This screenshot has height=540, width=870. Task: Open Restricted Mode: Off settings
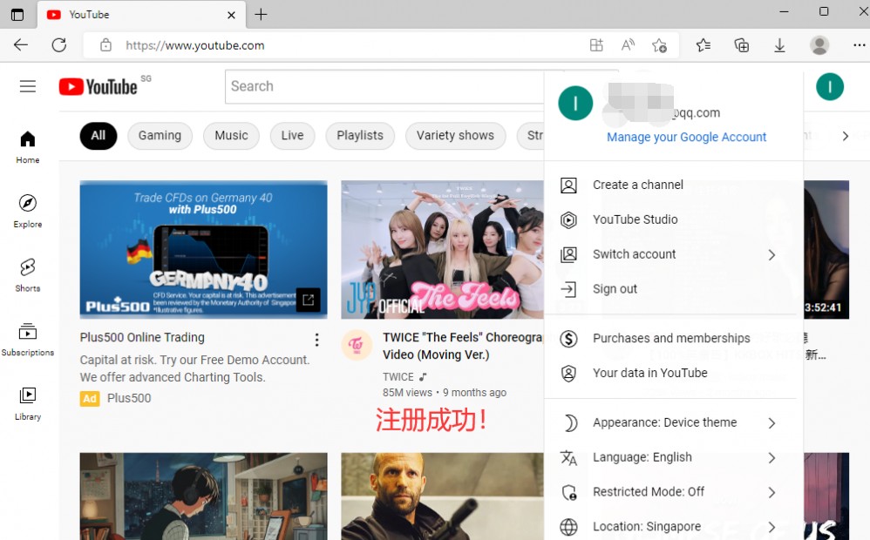click(x=670, y=492)
